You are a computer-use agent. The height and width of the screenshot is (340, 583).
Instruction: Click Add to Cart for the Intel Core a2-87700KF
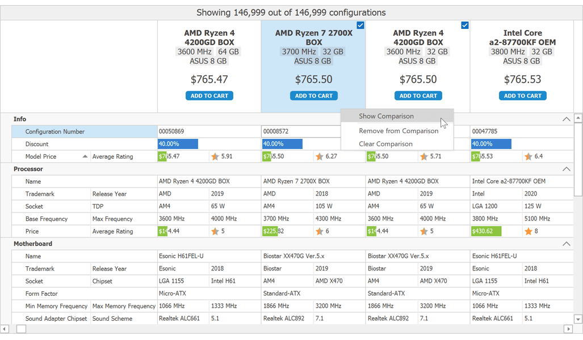tap(522, 95)
